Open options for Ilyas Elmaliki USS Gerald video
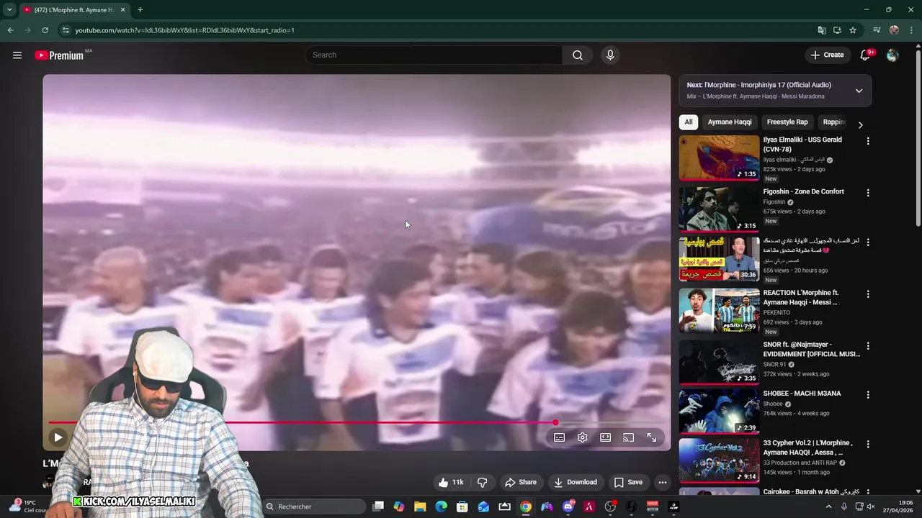 868,141
